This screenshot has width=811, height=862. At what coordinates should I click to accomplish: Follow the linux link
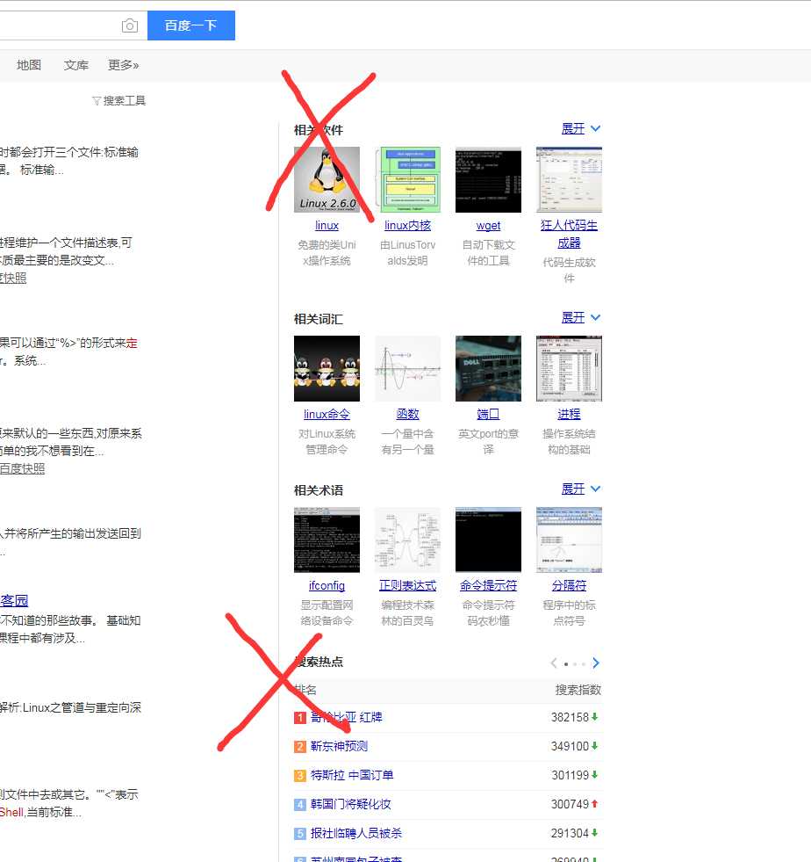[x=327, y=226]
